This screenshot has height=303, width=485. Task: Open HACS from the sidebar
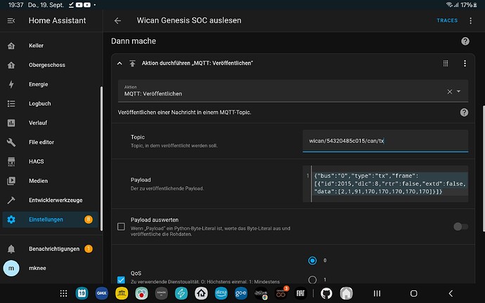coord(50,162)
